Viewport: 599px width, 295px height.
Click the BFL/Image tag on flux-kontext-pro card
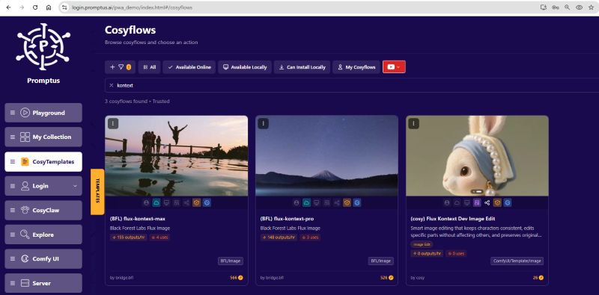click(x=381, y=261)
